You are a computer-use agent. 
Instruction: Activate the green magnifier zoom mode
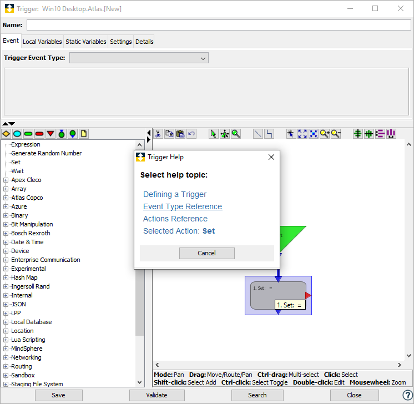coord(236,134)
